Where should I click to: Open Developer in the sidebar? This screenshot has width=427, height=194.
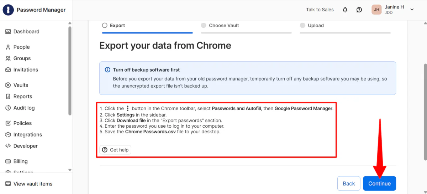pos(26,146)
